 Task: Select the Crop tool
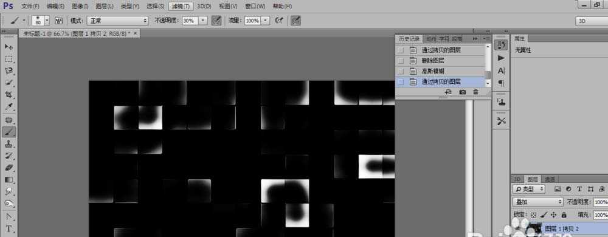(x=9, y=95)
